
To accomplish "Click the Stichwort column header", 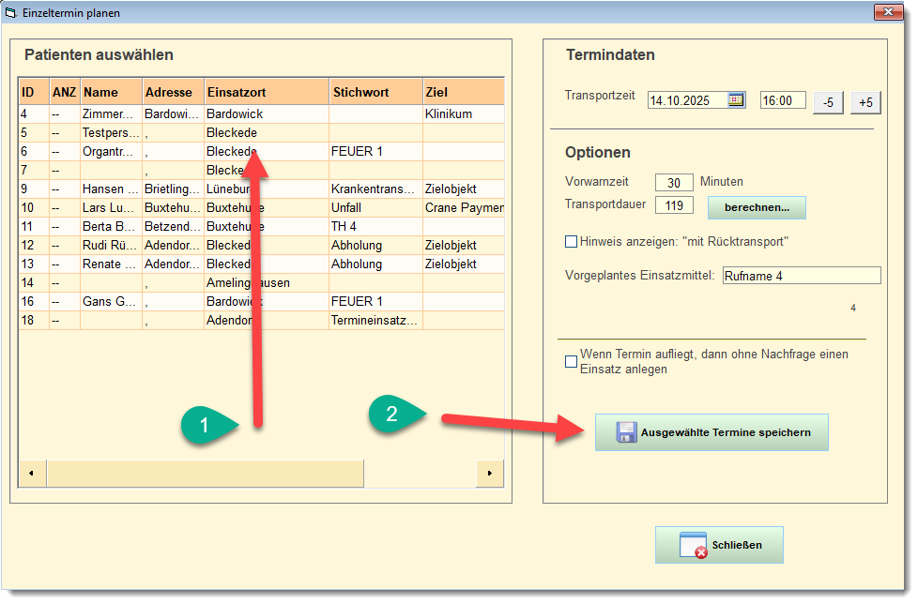I will tap(375, 92).
